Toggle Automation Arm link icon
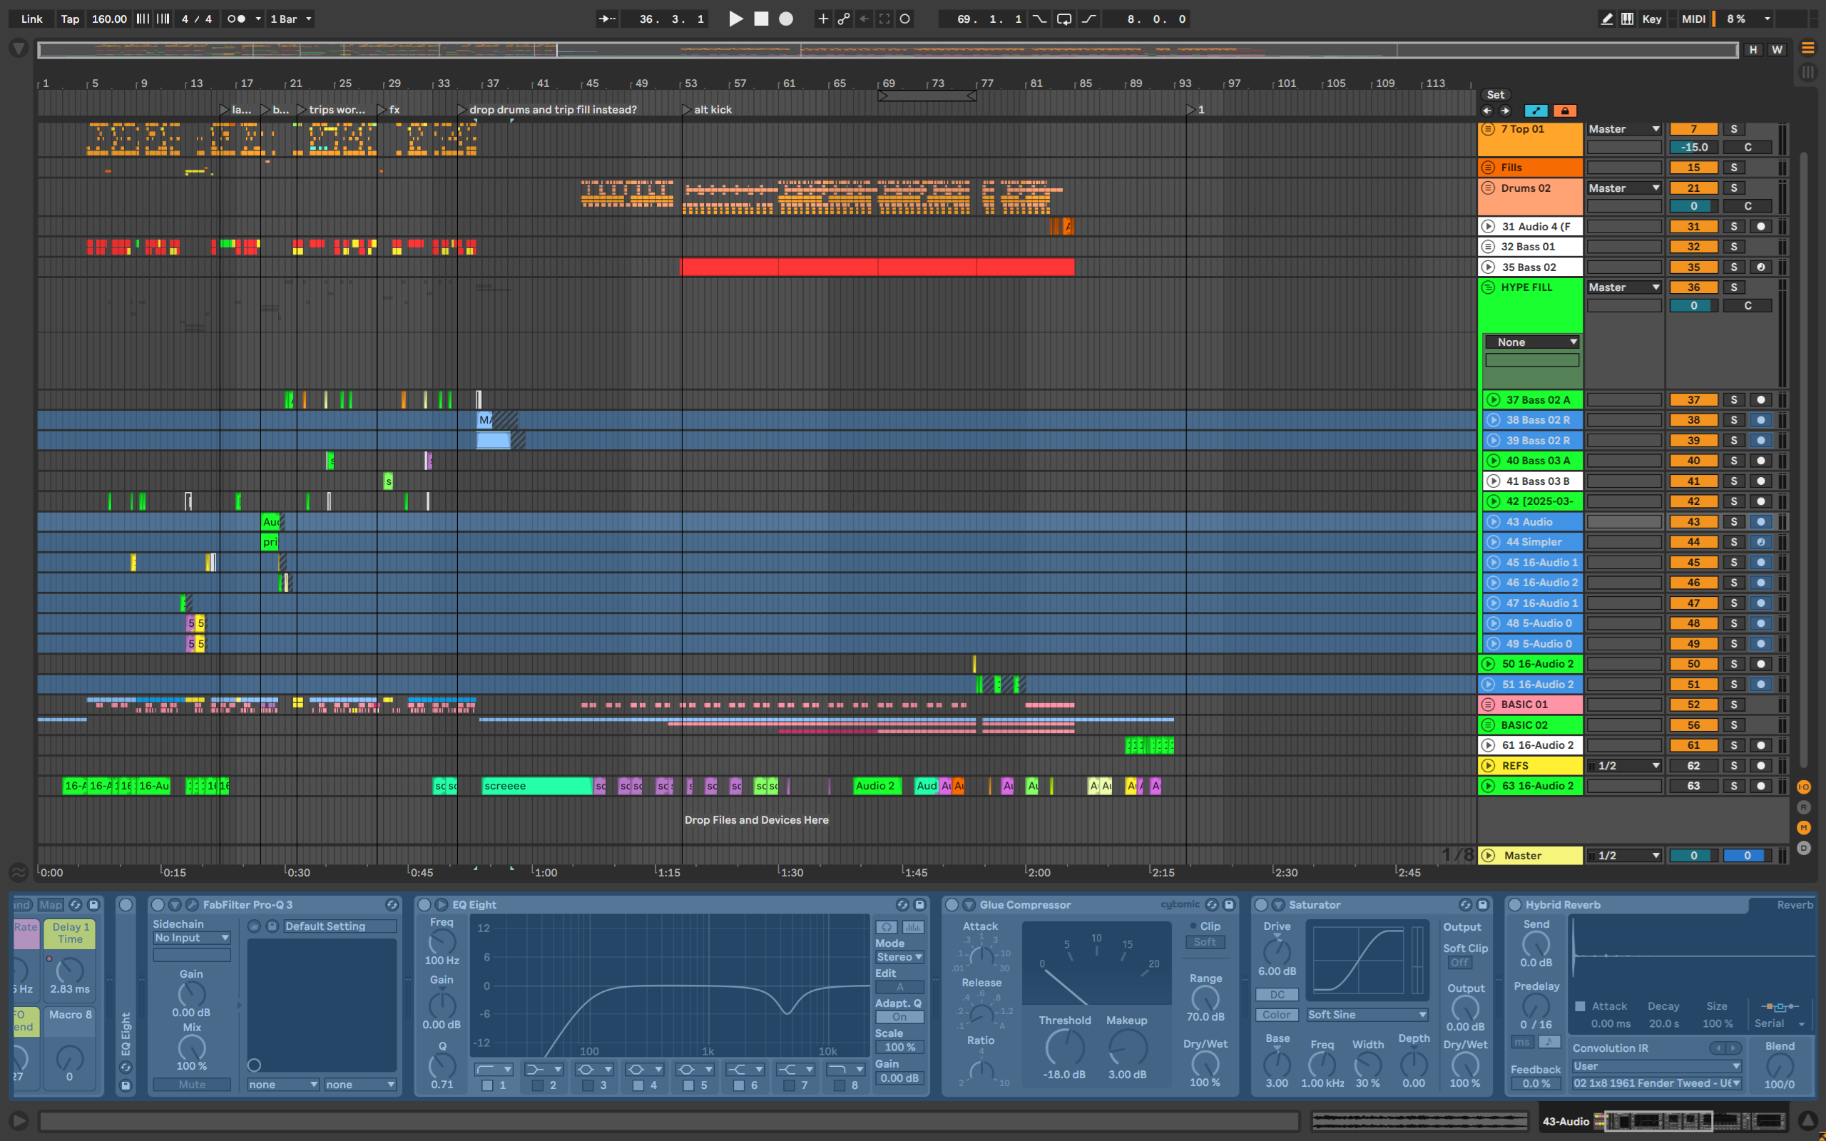This screenshot has height=1141, width=1826. (844, 19)
